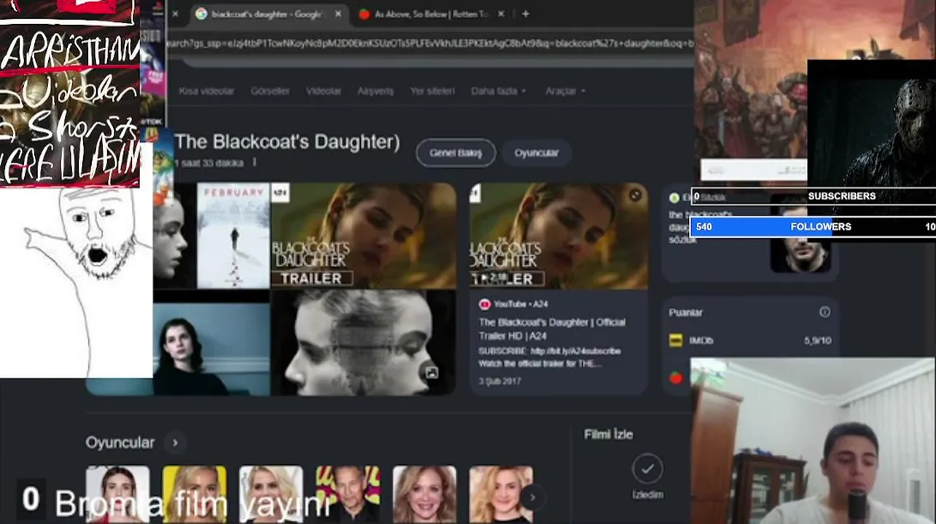Open the Oyuncular cast button
936x524 pixels.
(x=537, y=153)
